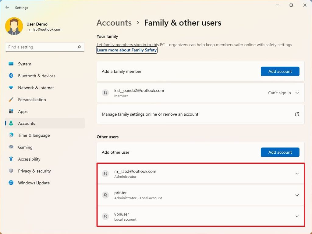
Task: Open the Can't sign in dropdown for kid__panda2
Action: [297, 93]
